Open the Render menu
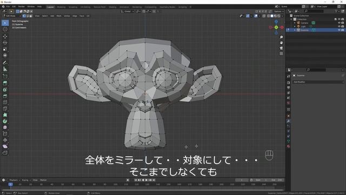The width and height of the screenshot is (346, 195). coord(22,6)
